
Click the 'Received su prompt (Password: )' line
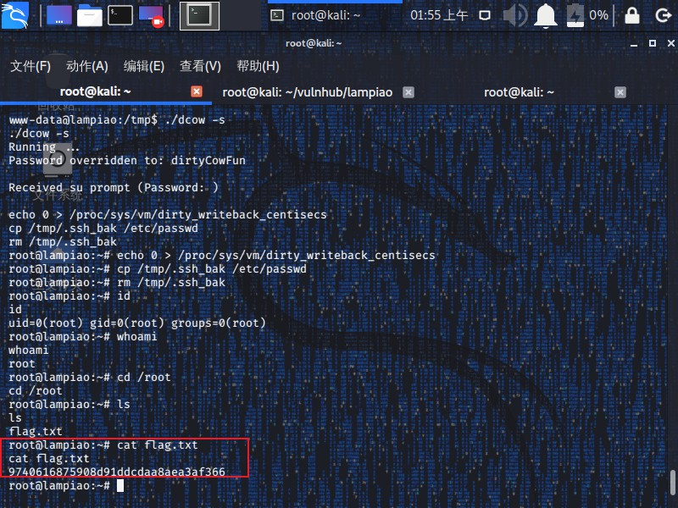(x=114, y=187)
